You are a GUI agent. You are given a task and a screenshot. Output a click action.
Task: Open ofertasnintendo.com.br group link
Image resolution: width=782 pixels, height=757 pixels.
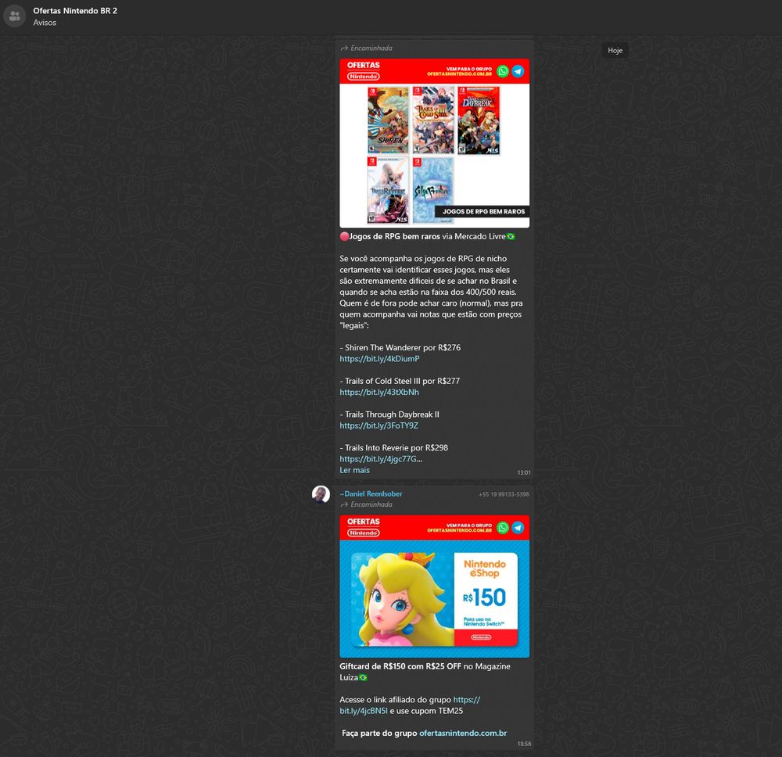tap(463, 733)
